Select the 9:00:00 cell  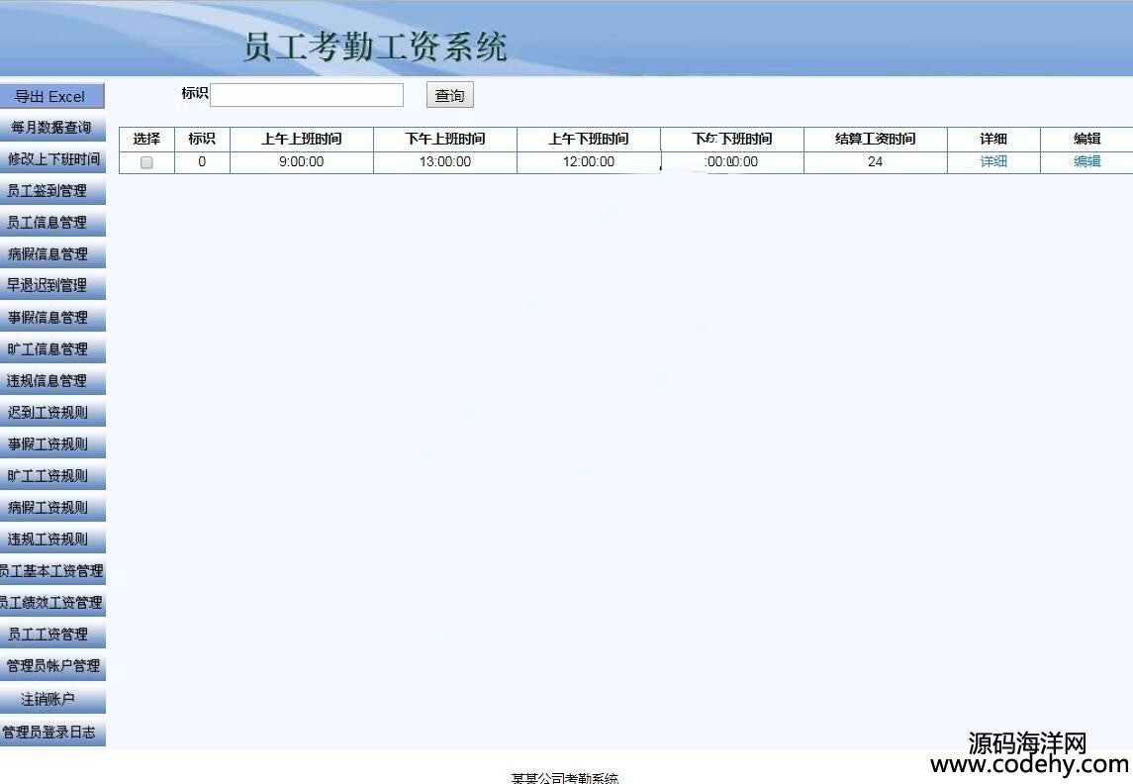click(x=302, y=162)
